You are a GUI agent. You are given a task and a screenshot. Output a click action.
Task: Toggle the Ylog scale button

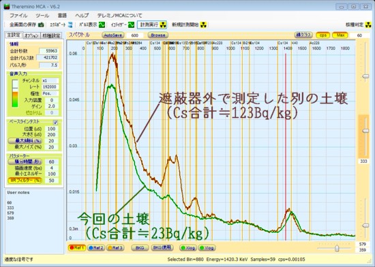pyautogui.click(x=207, y=248)
